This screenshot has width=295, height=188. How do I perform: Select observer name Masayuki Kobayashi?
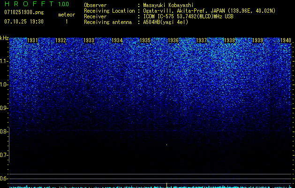click(168, 5)
